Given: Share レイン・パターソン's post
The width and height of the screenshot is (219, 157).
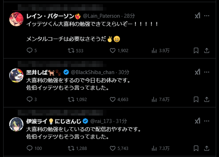Looking at the screenshot, I should pos(207,51).
